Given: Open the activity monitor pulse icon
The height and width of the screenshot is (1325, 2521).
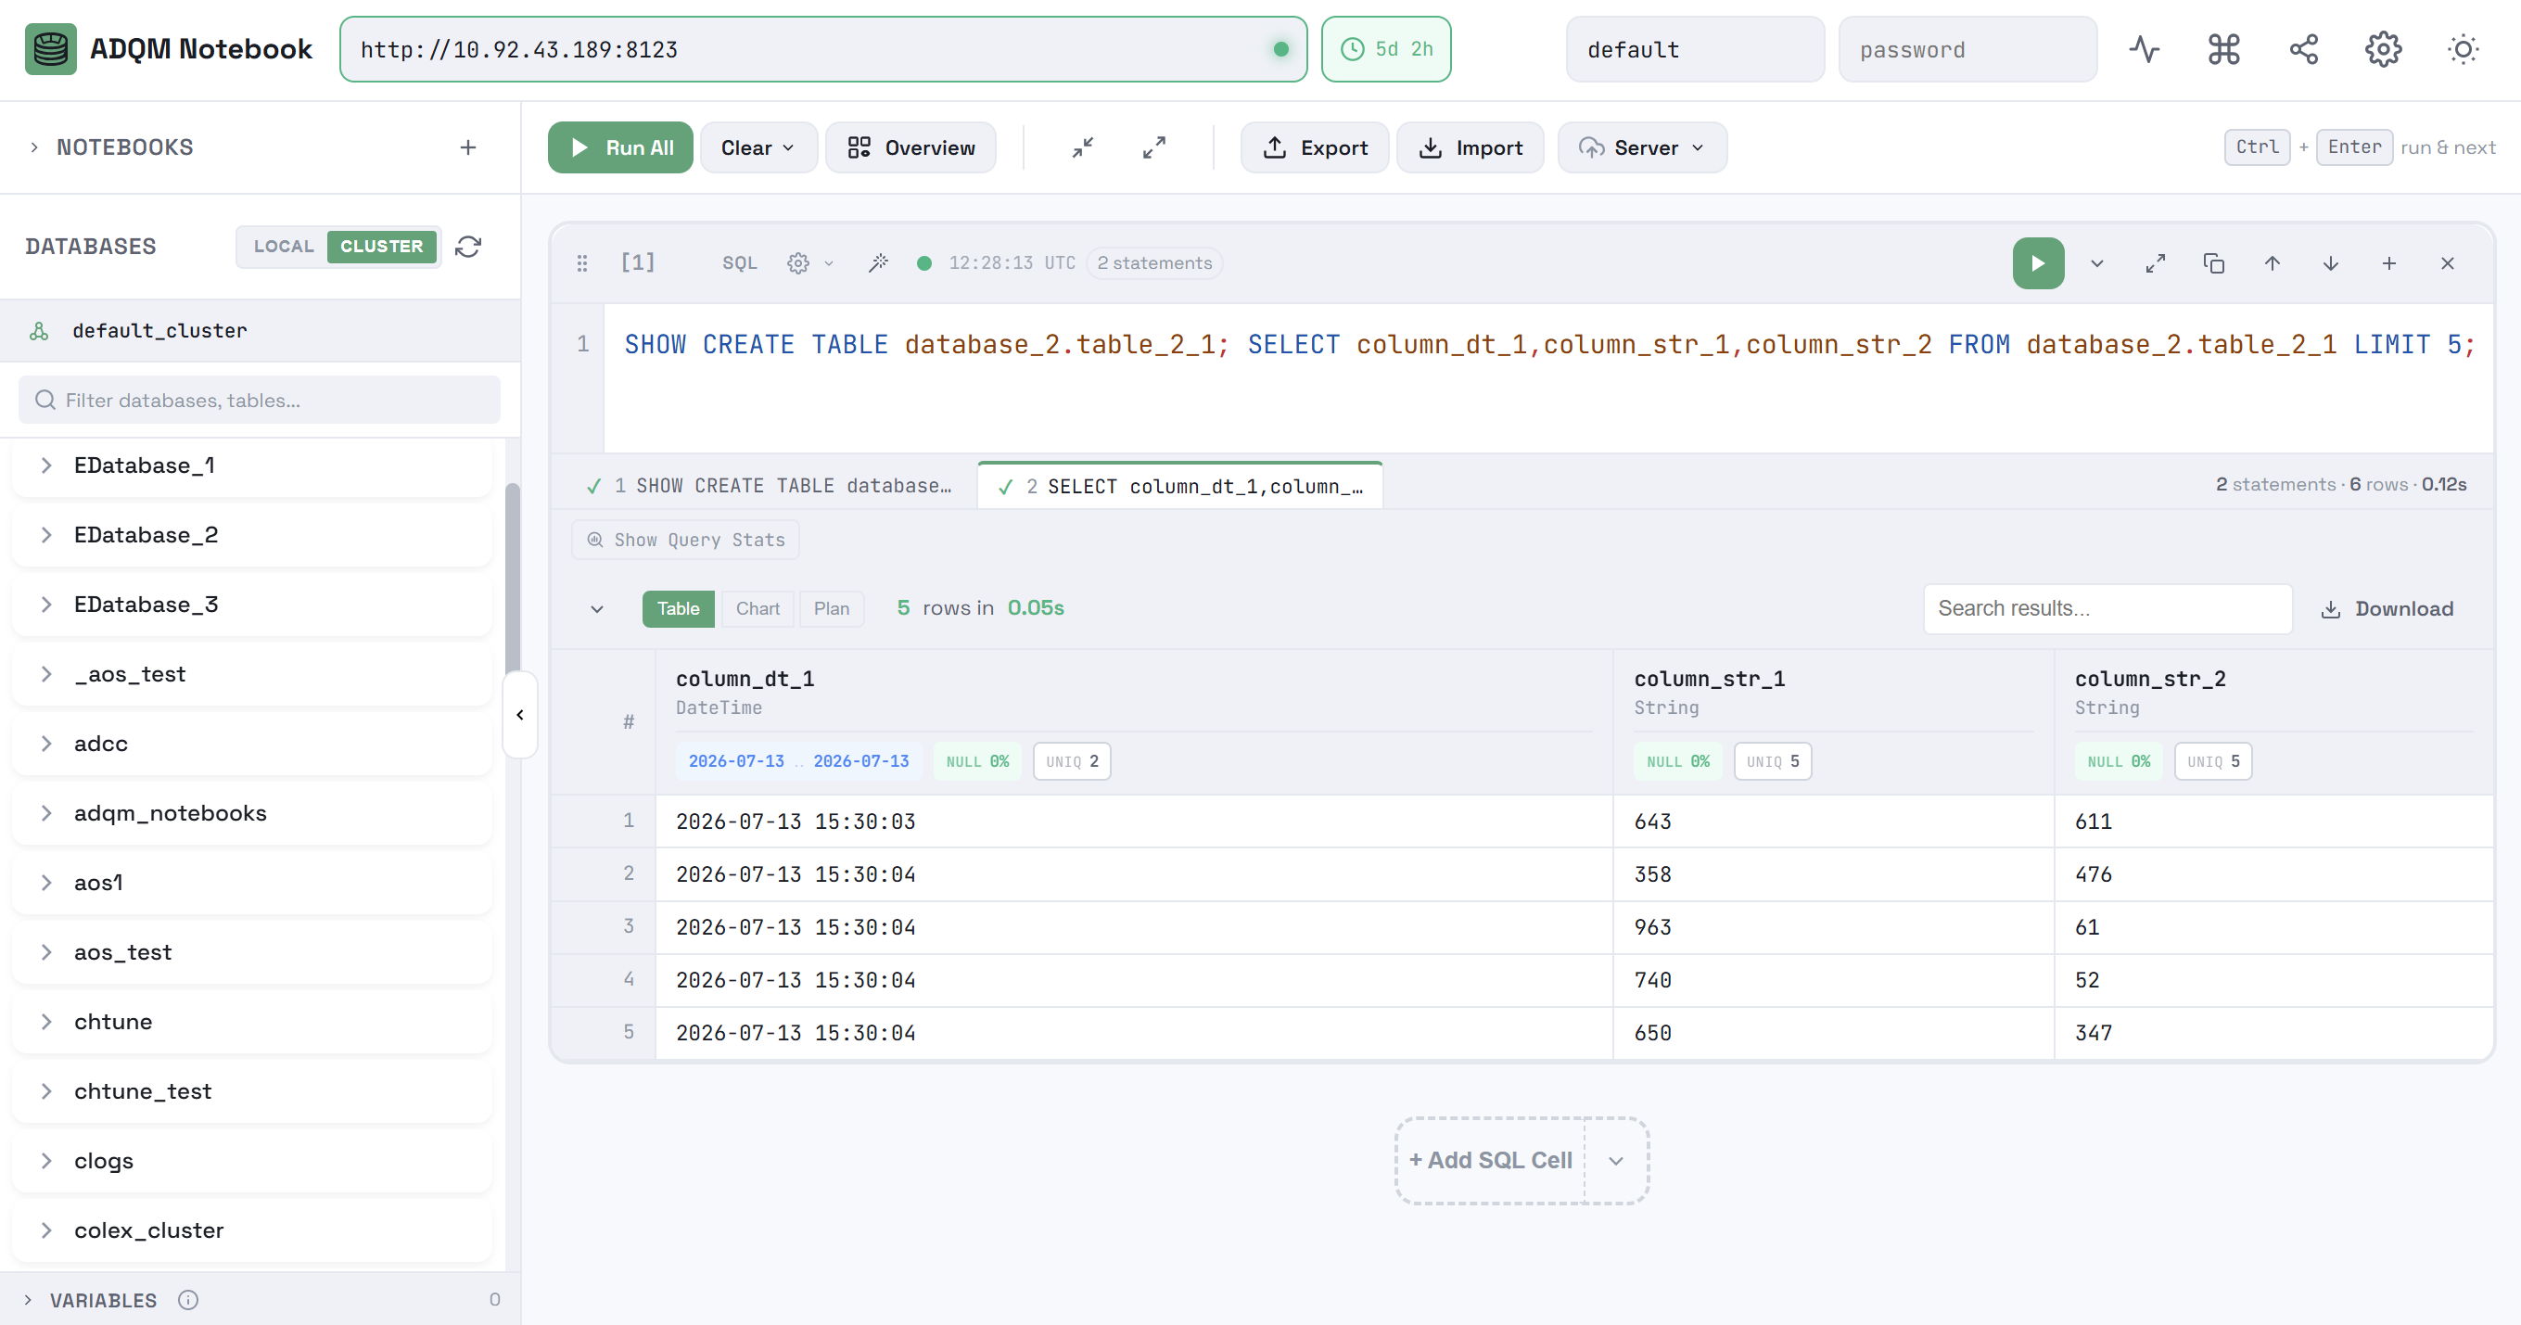Looking at the screenshot, I should coord(2145,49).
